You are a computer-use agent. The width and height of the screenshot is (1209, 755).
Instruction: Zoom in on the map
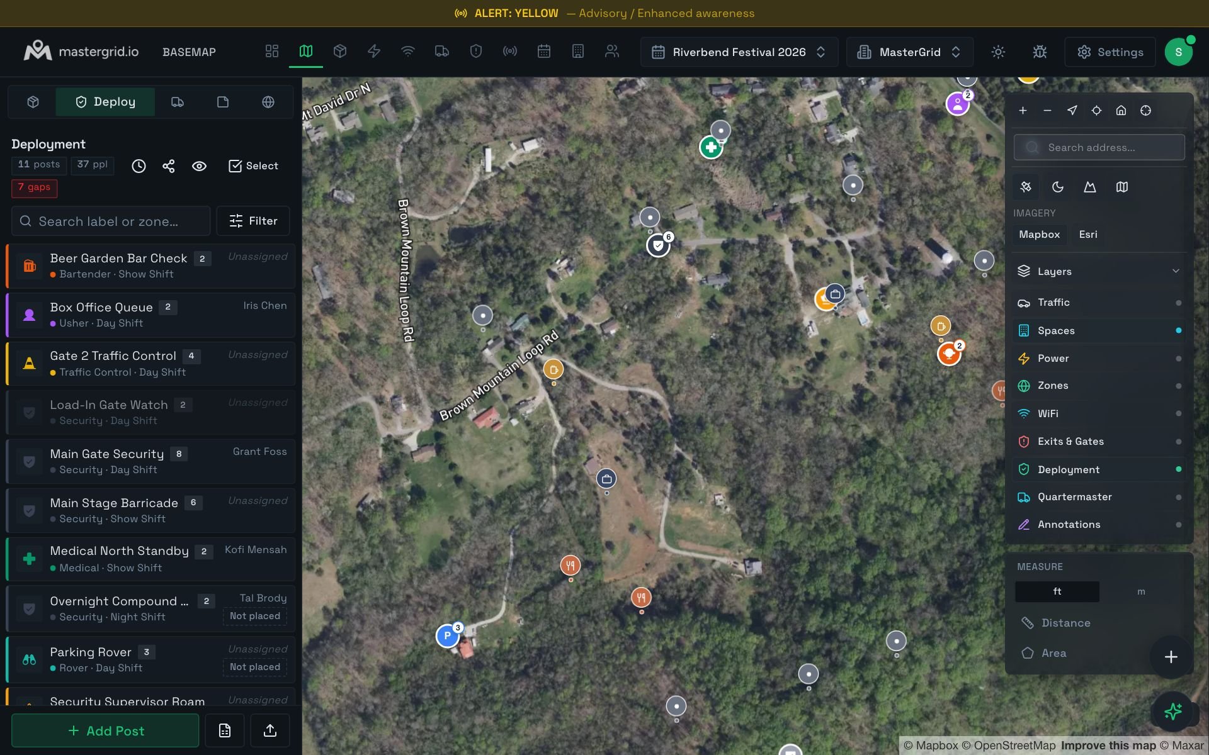pos(1023,111)
